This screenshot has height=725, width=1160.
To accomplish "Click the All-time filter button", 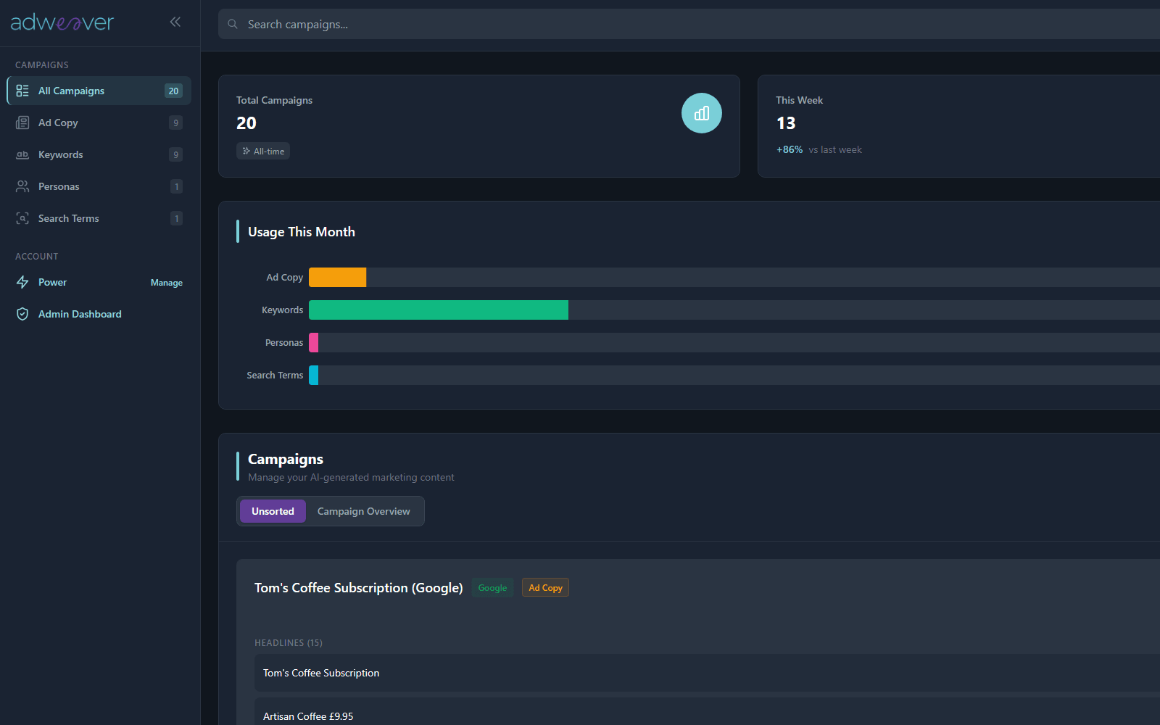I will coord(262,151).
